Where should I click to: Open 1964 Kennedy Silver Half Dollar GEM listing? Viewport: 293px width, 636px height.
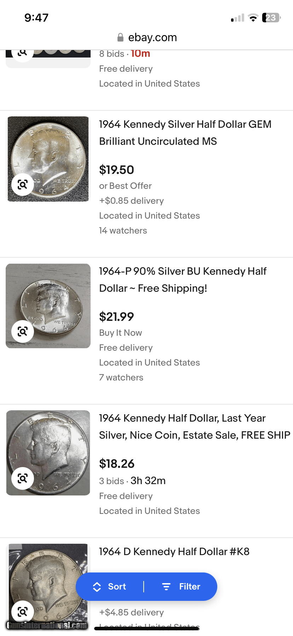[185, 133]
